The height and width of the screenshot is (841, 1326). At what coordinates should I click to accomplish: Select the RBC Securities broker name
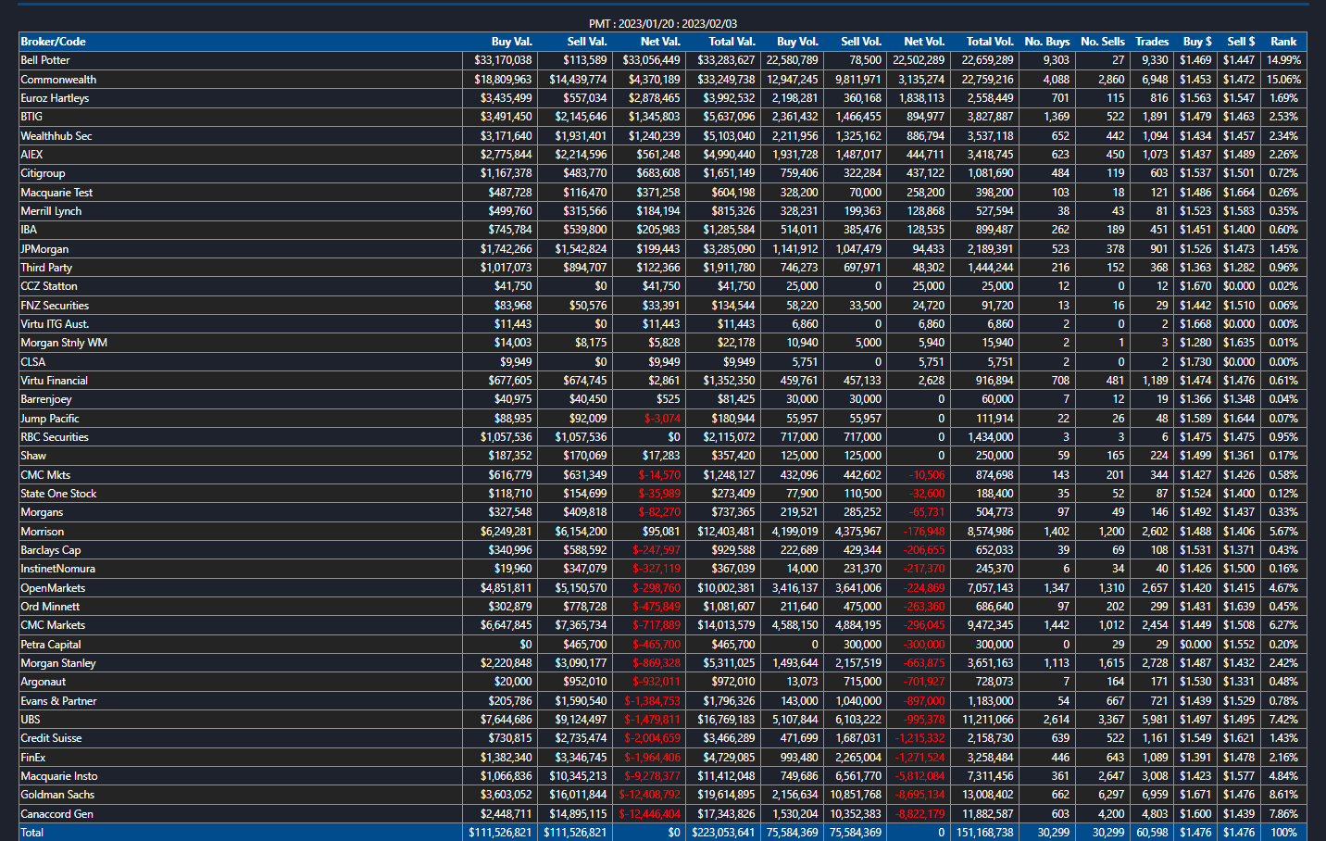tap(55, 437)
